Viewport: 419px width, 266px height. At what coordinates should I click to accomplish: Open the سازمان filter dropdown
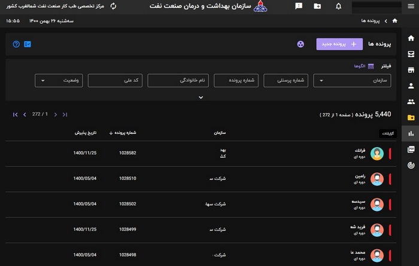352,80
